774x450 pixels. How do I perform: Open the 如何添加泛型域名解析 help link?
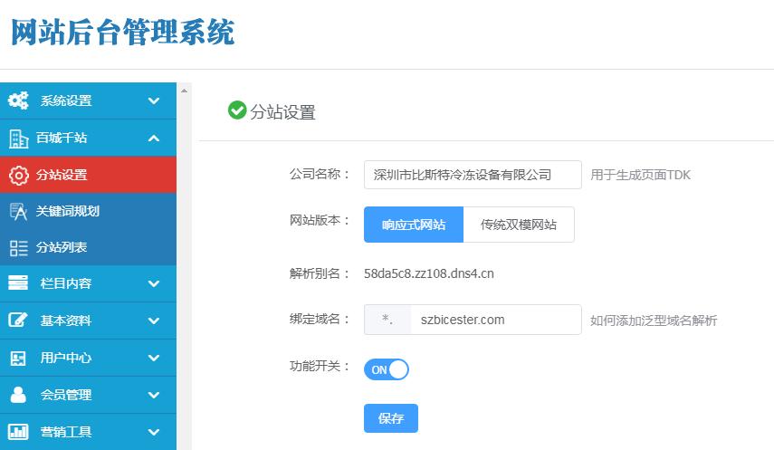pyautogui.click(x=654, y=321)
